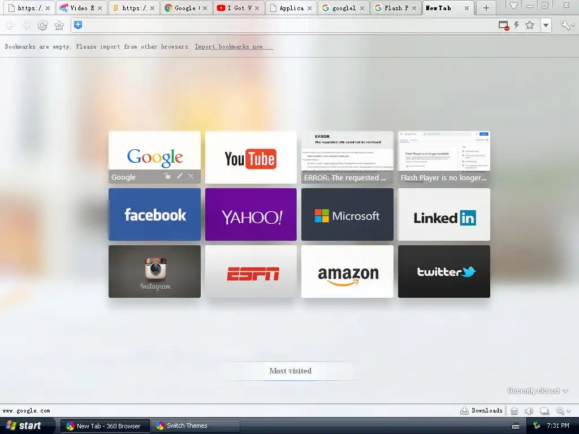
Task: Click the trash bin icon in status bar
Action: (514, 411)
